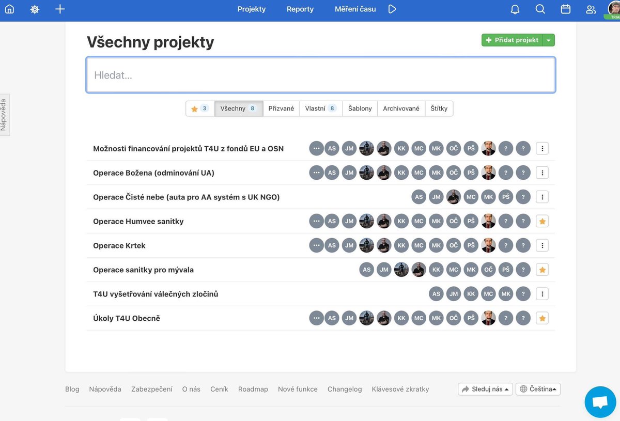The height and width of the screenshot is (421, 620).
Task: Expand the Sleduj nás dropdown
Action: [485, 388]
